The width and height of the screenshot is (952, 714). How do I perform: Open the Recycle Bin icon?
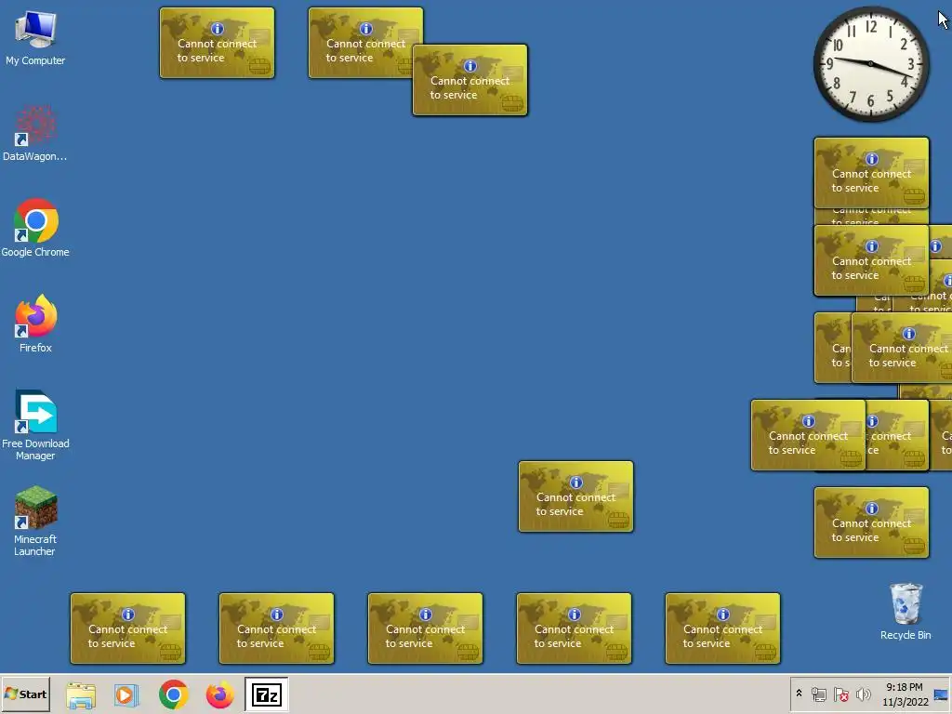[x=906, y=612]
